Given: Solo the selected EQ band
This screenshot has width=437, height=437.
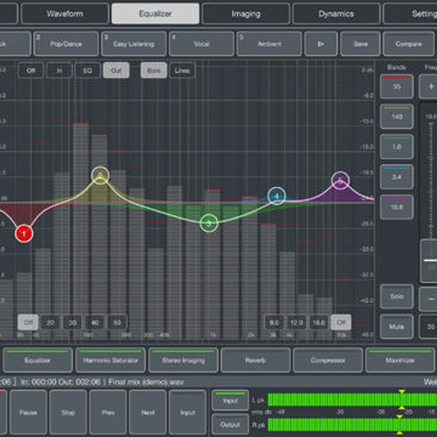Looking at the screenshot, I should point(397,296).
